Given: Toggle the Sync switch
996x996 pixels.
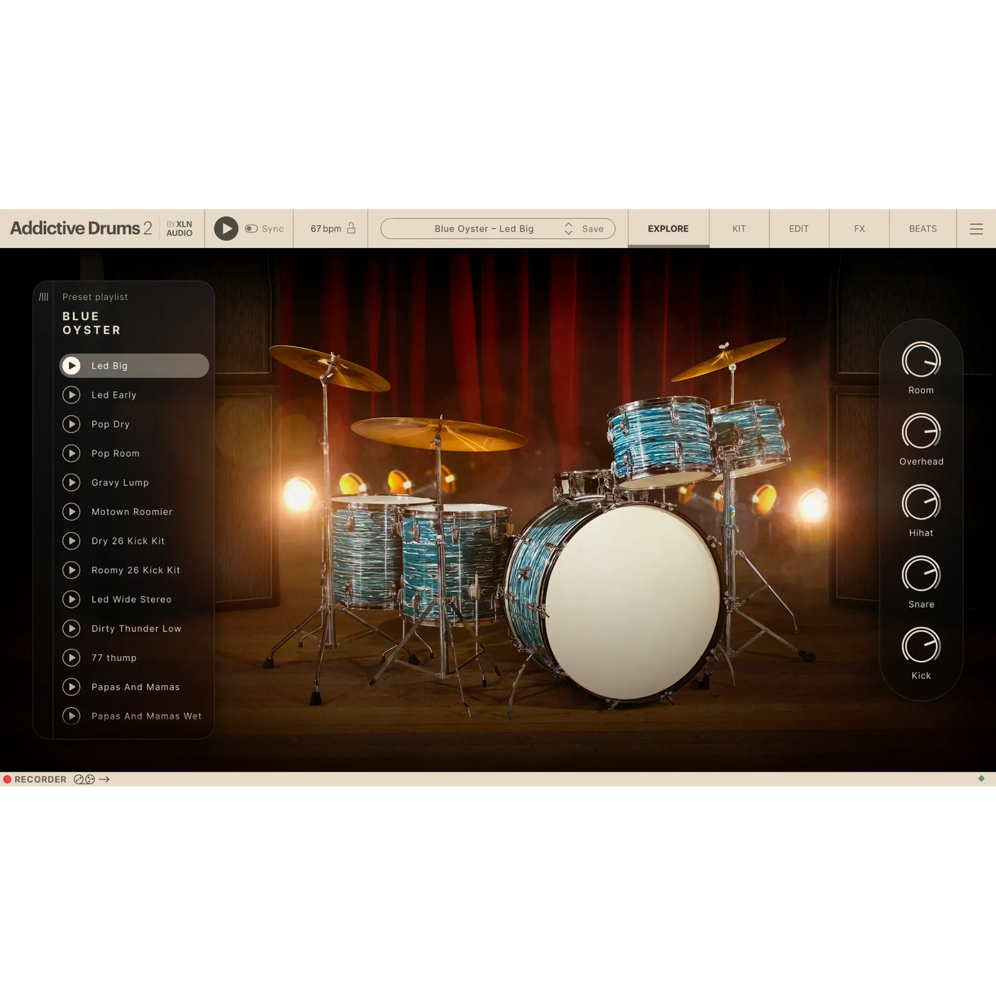Looking at the screenshot, I should 252,229.
